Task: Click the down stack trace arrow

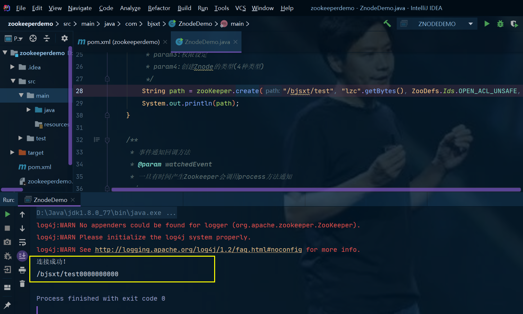Action: pos(22,228)
